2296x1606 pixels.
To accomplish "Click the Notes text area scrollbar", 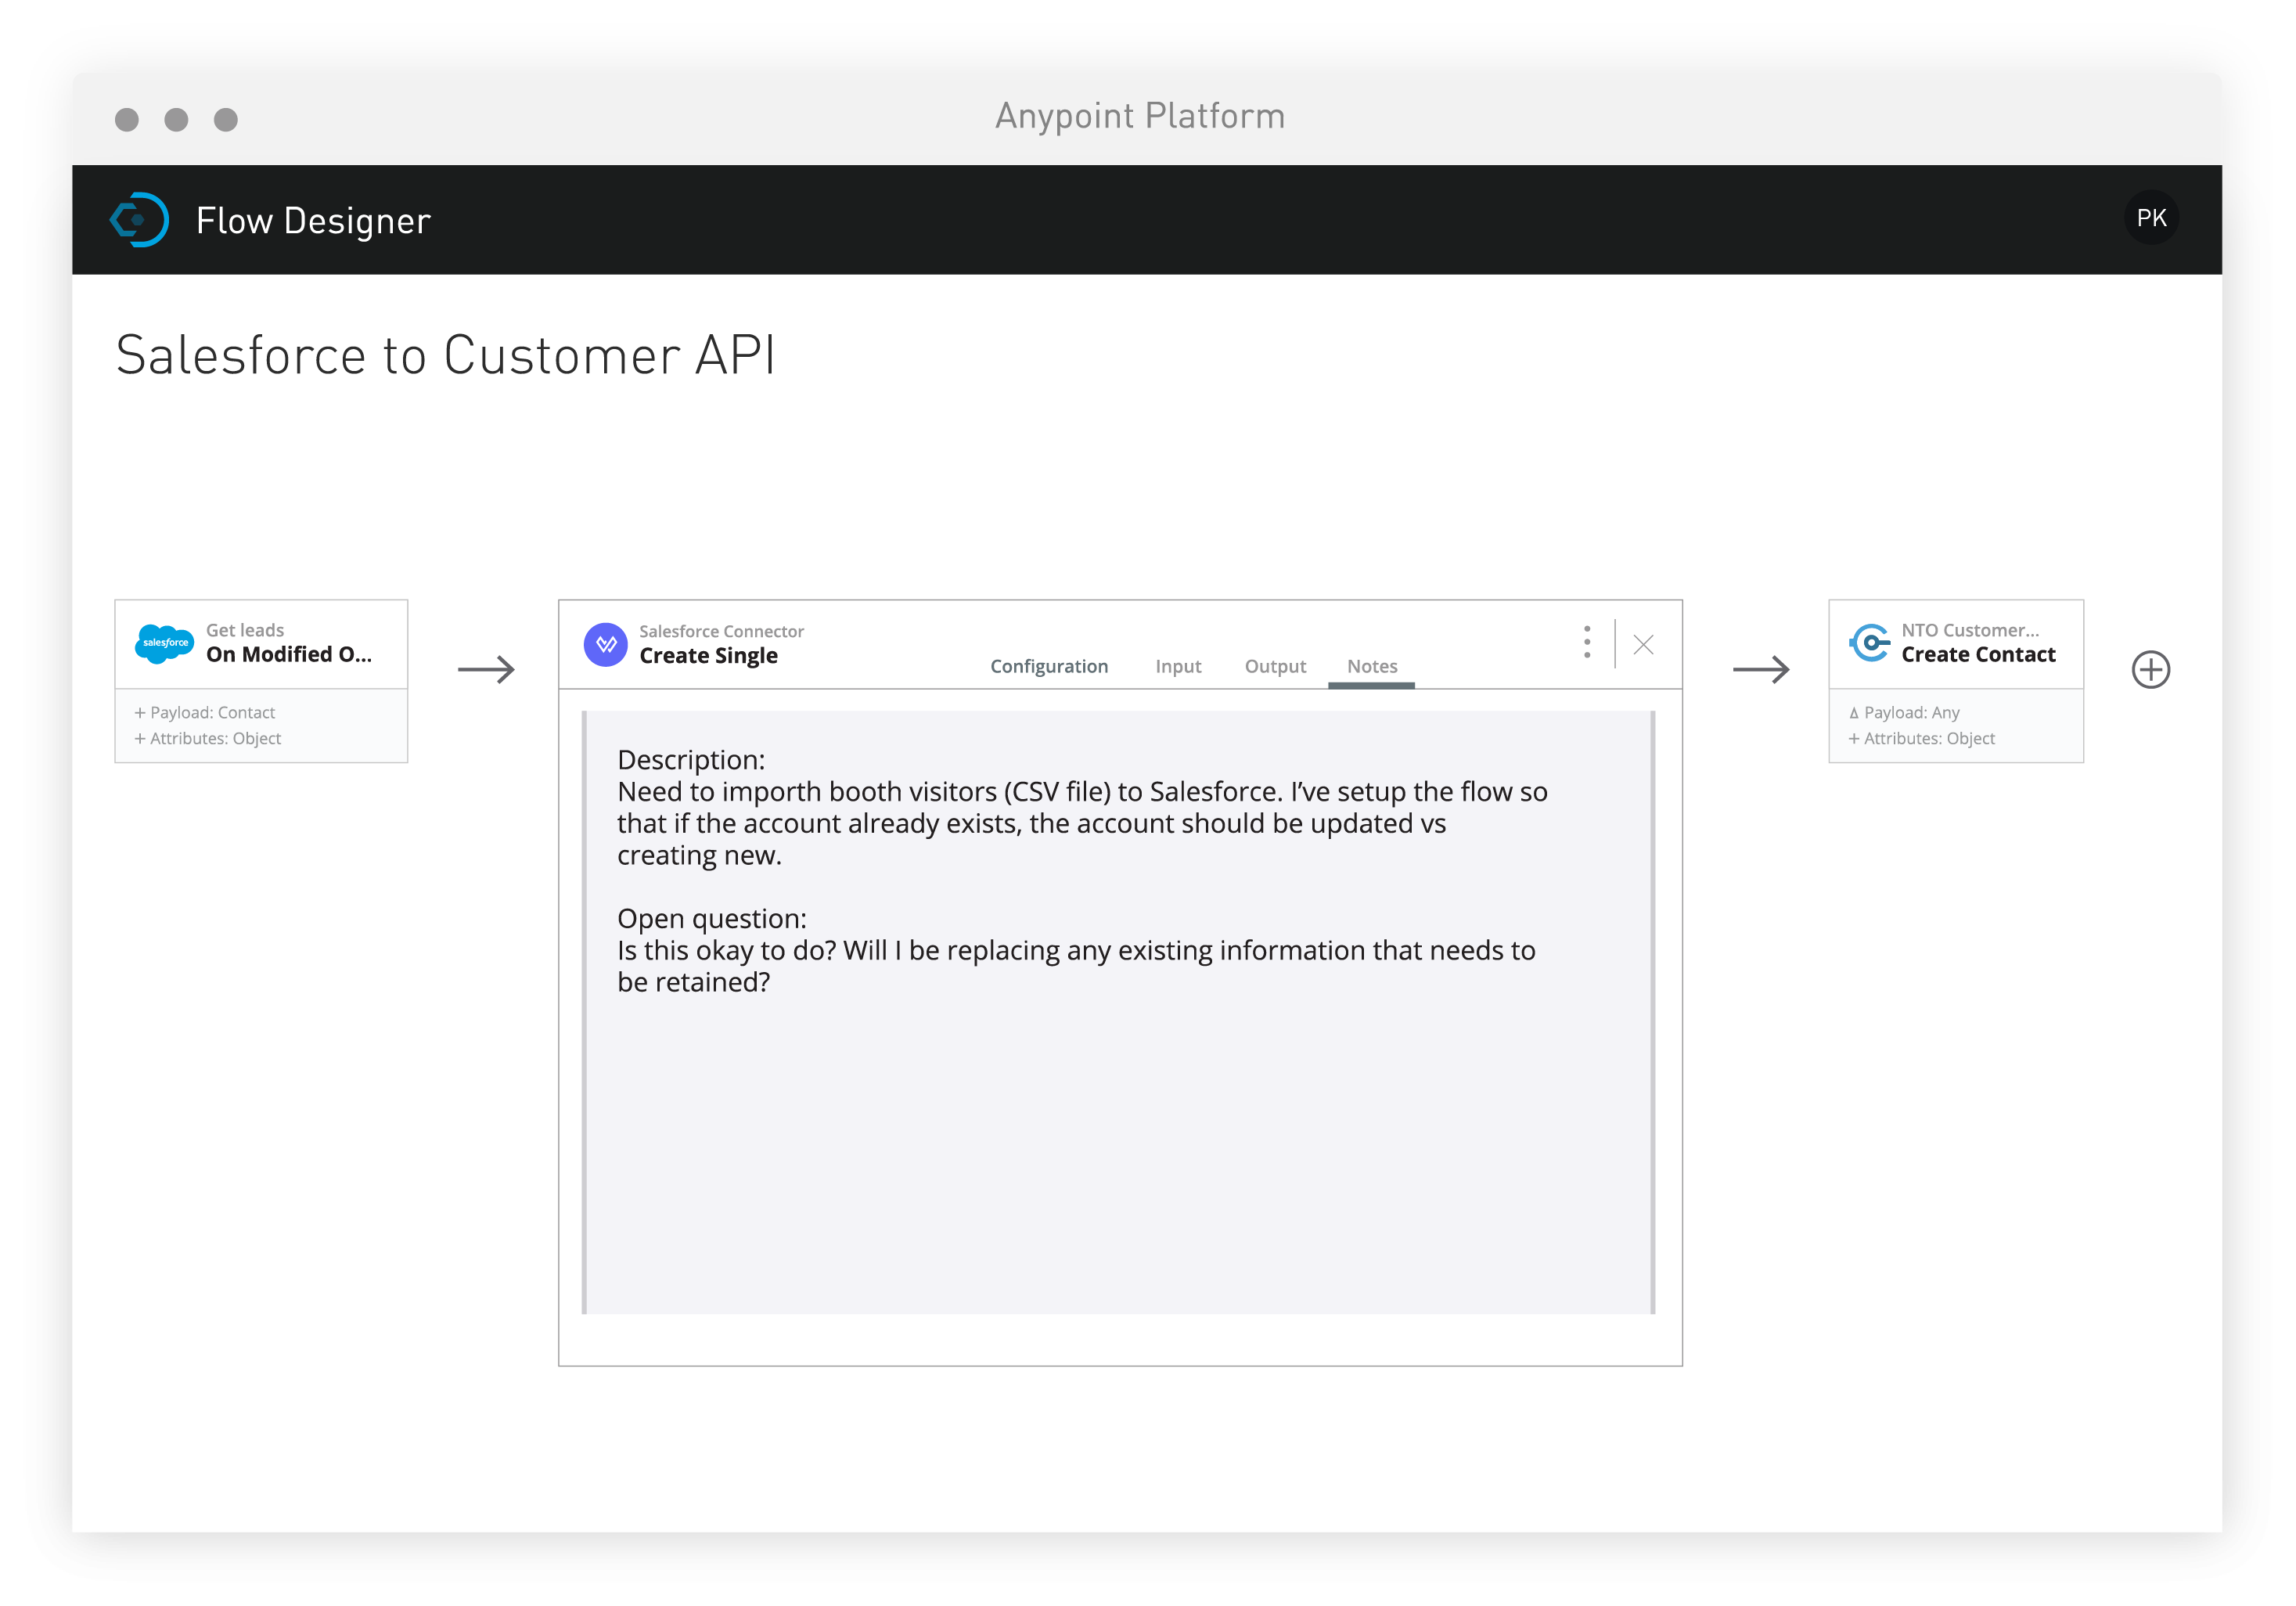I will 1652,1012.
